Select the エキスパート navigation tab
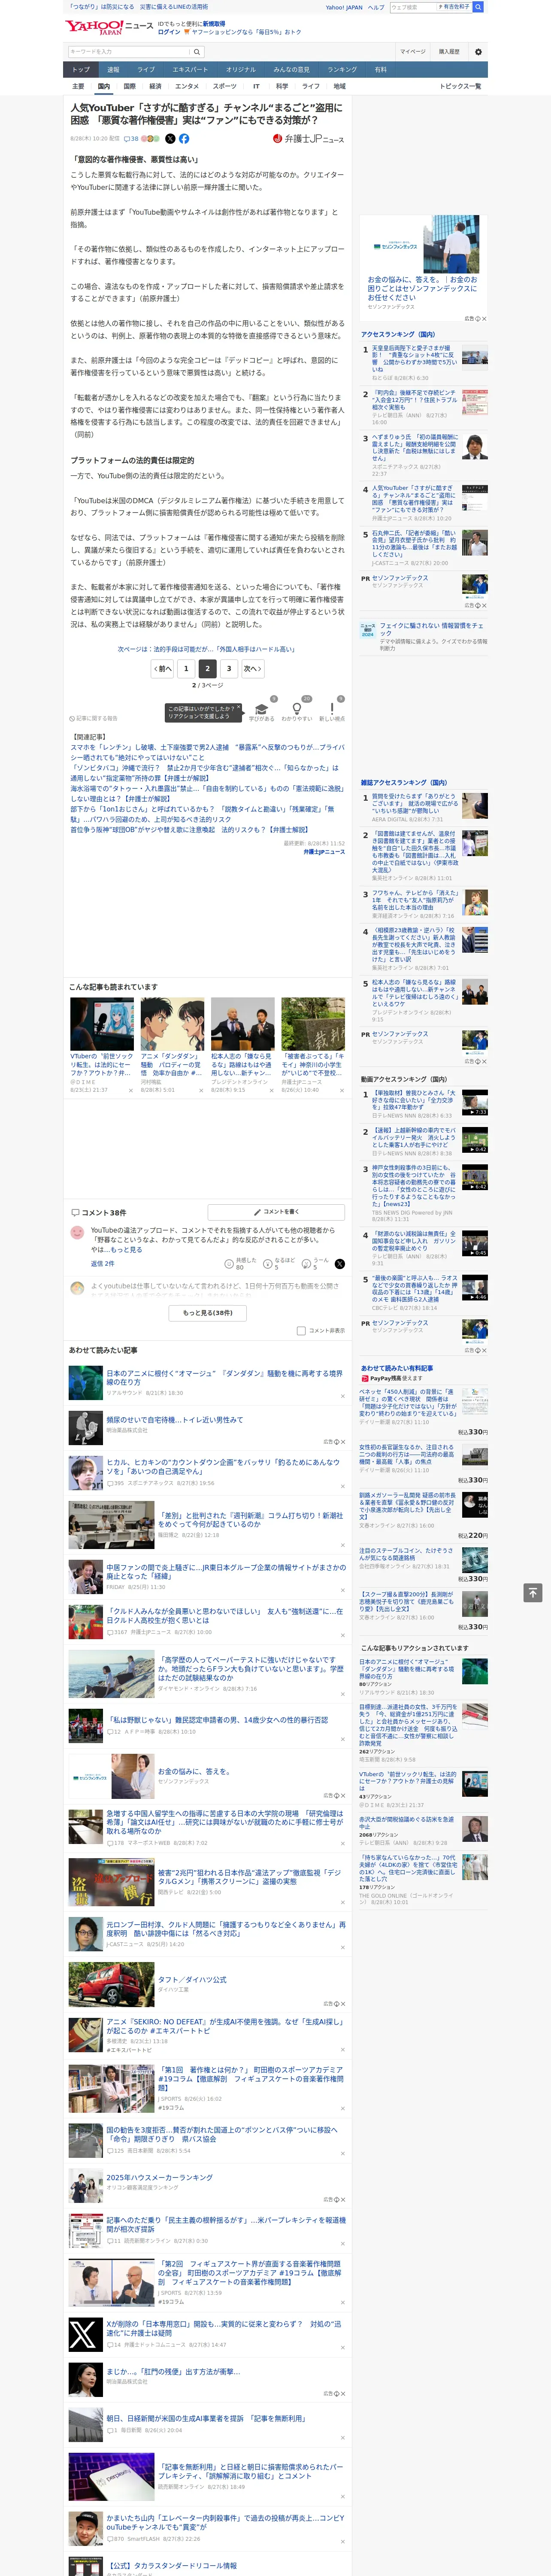The height and width of the screenshot is (2576, 551). tap(190, 70)
